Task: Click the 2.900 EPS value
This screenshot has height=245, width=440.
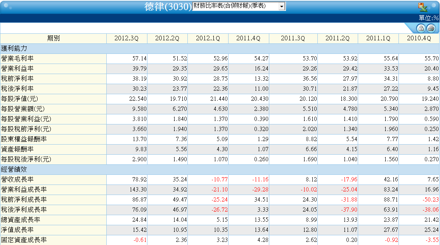Action: [139, 159]
